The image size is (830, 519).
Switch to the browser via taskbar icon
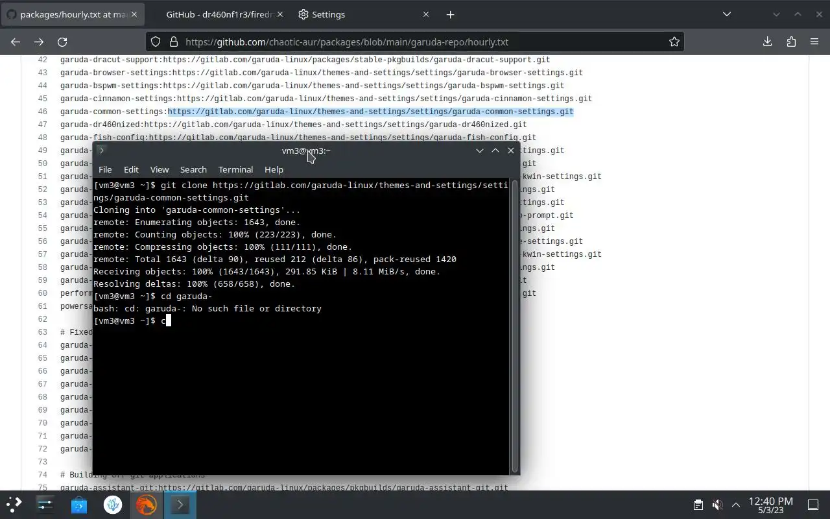click(x=147, y=505)
